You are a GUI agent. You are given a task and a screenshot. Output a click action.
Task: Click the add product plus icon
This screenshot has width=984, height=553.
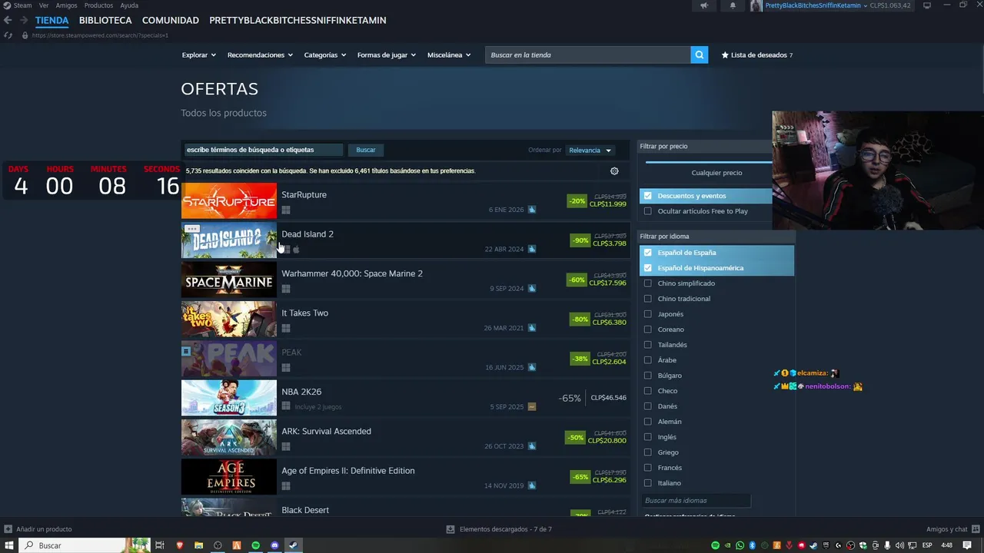8,529
